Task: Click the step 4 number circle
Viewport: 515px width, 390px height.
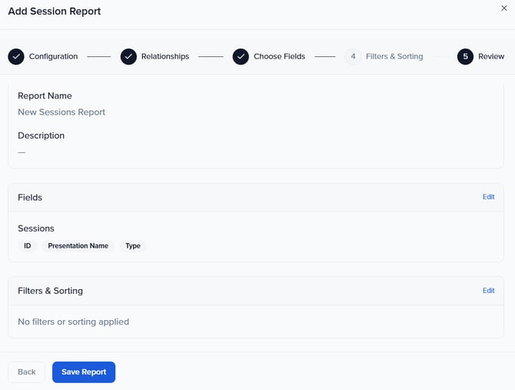Action: click(x=353, y=56)
